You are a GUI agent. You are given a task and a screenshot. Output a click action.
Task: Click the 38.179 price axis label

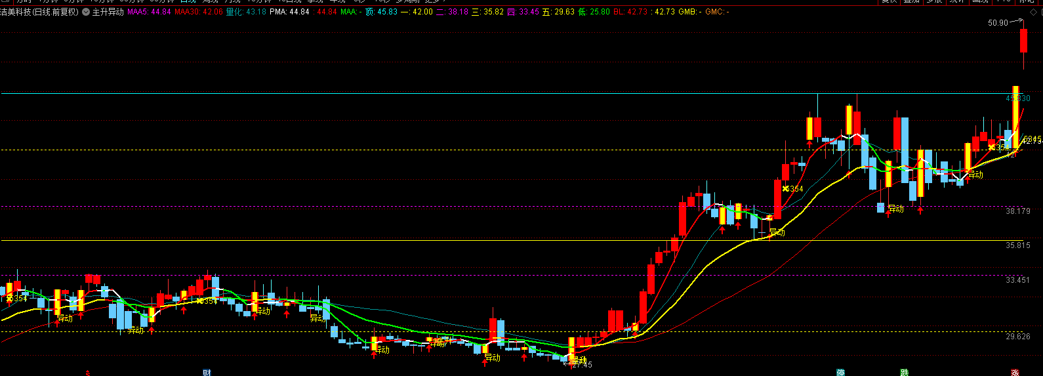(x=1018, y=211)
